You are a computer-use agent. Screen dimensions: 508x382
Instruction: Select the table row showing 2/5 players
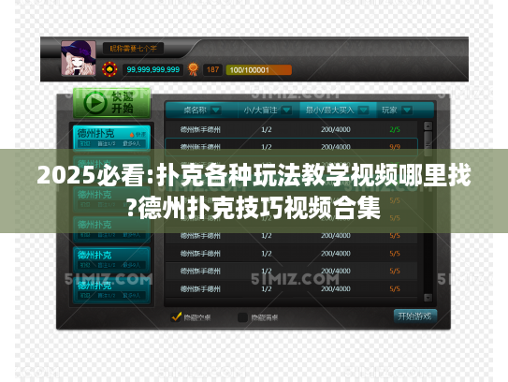291,129
